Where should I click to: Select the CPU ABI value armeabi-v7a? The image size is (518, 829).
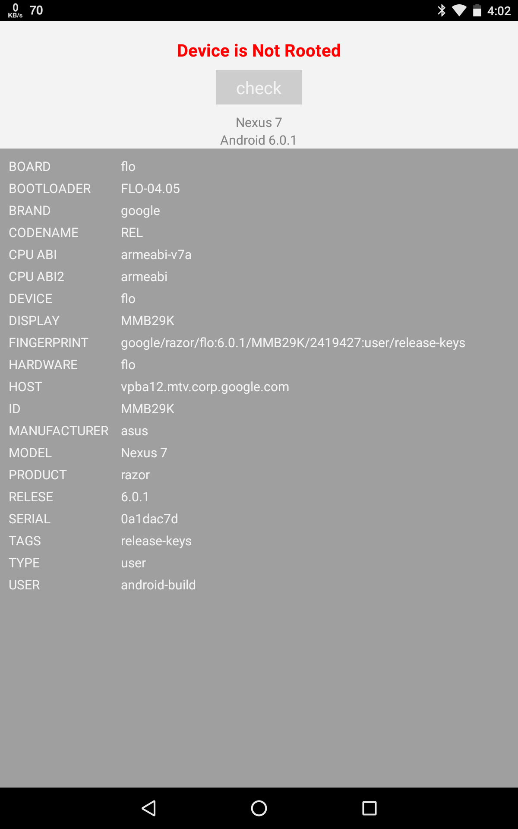156,255
